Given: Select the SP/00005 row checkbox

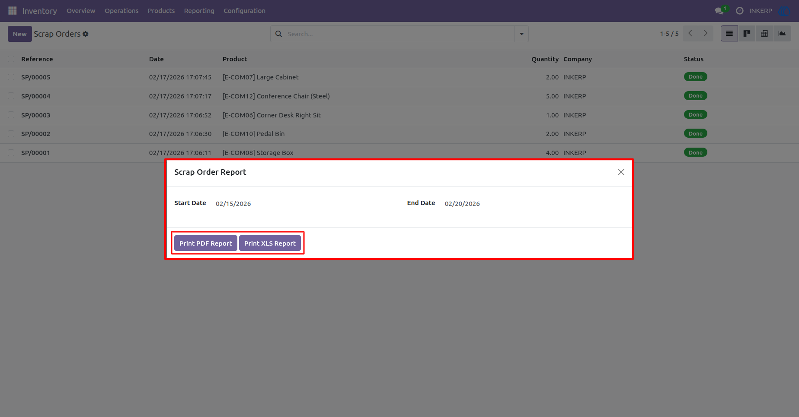Looking at the screenshot, I should tap(11, 77).
